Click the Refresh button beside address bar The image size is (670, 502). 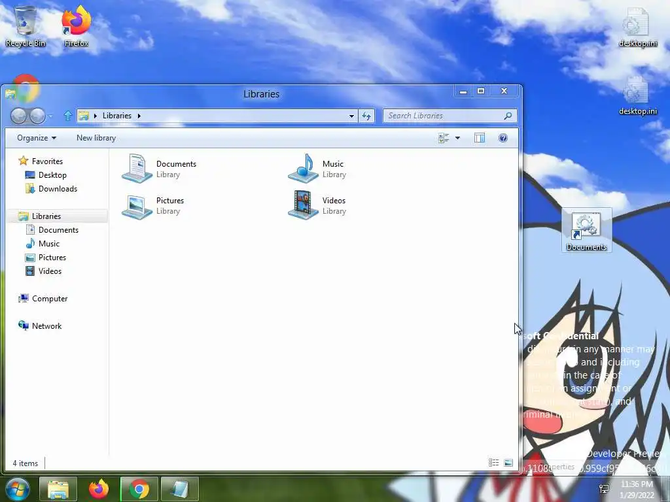coord(366,116)
